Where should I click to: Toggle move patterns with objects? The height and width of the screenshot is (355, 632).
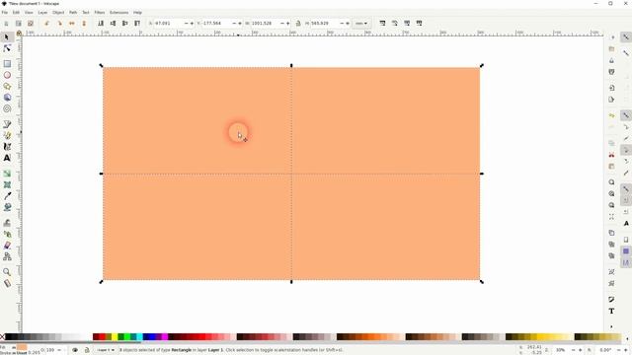point(419,24)
